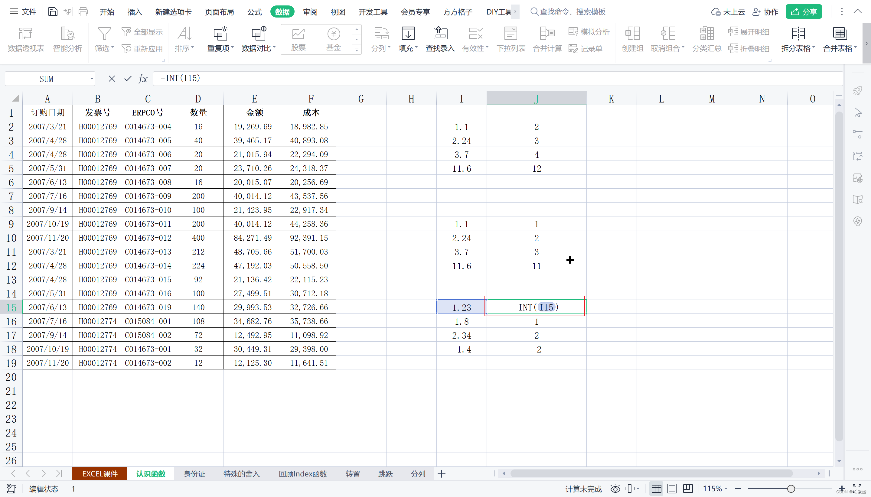This screenshot has height=497, width=871.
Task: Select the Stocks (股票) data type
Action: tap(298, 40)
